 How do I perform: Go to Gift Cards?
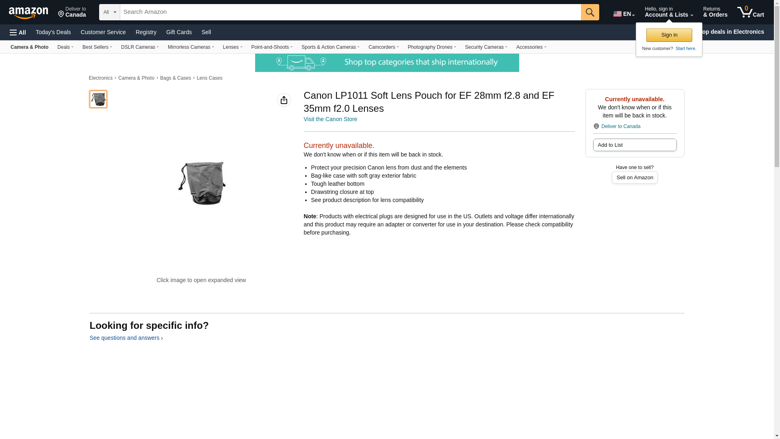179,32
